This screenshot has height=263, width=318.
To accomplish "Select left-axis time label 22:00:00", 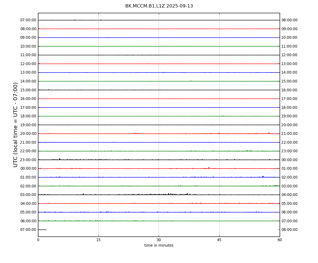I will 28,151.
